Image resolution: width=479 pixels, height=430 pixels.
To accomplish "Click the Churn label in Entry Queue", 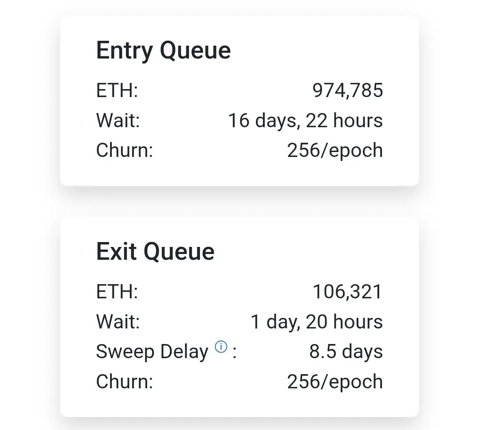I will tap(124, 150).
